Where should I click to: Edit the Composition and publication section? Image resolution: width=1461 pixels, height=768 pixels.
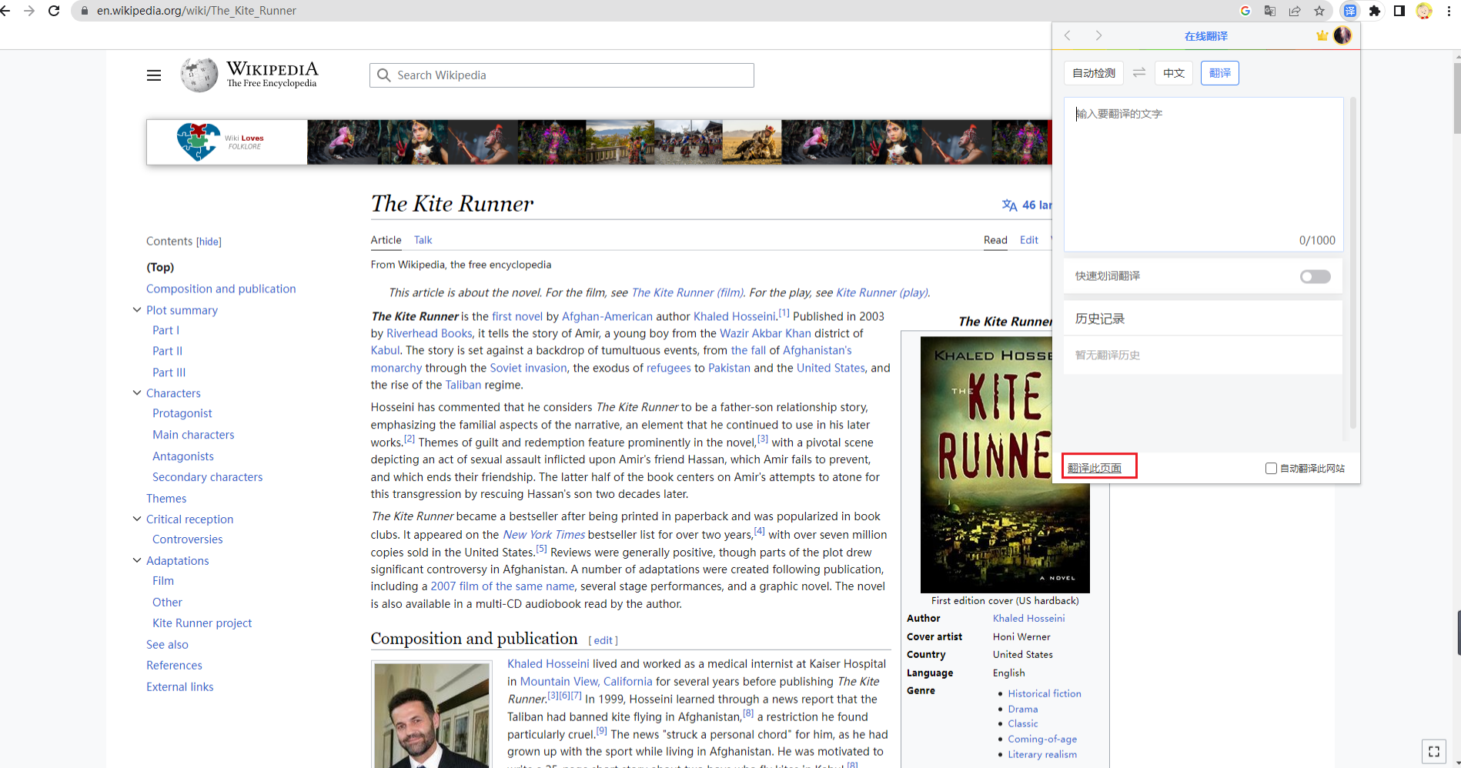click(603, 640)
